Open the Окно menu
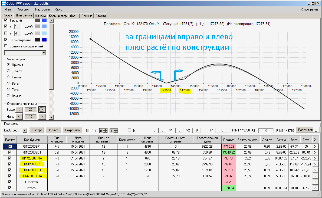The height and width of the screenshot is (198, 322). coord(58,9)
